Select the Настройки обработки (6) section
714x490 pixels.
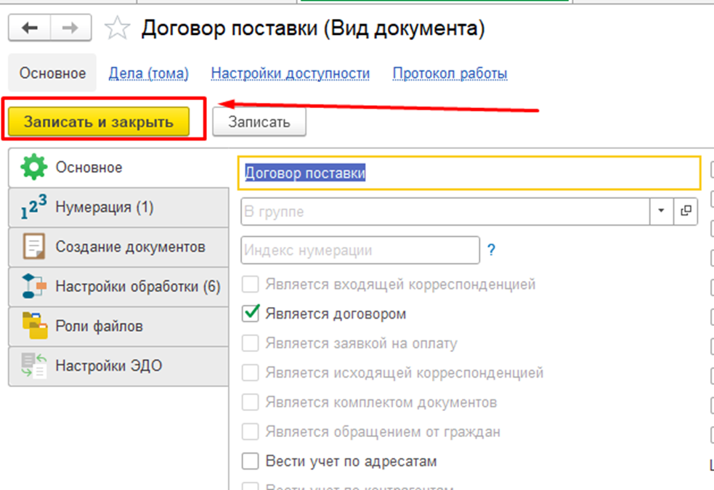coord(118,286)
